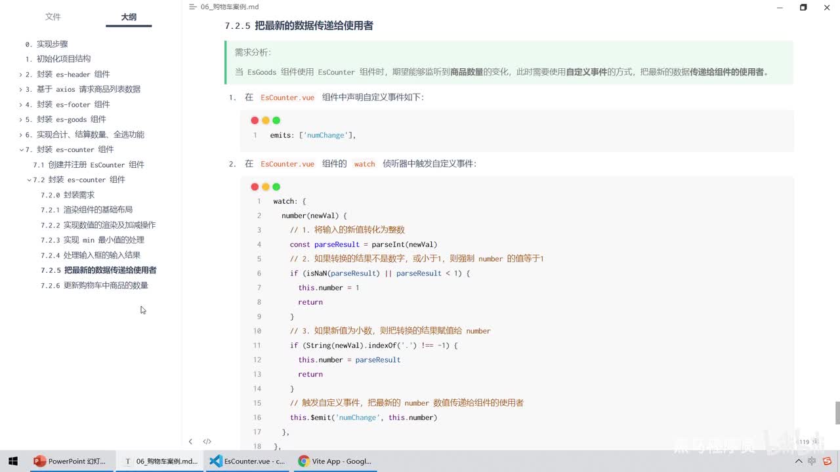
Task: Click the document heading 7.2.5 把最新的数据传递给使用者
Action: (x=299, y=26)
